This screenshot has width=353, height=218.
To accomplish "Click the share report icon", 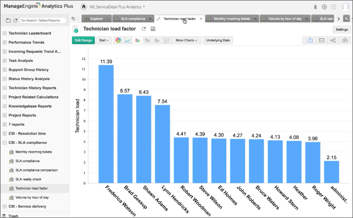I will click(333, 40).
